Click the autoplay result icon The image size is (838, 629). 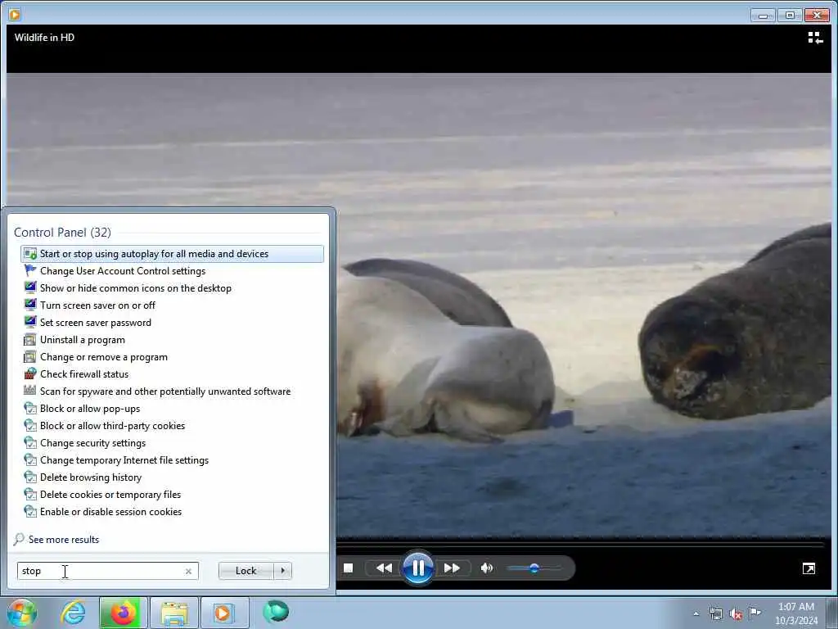click(30, 254)
